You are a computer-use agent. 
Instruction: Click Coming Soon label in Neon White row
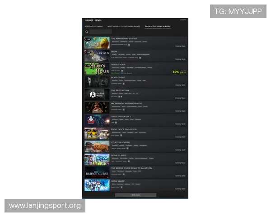(x=180, y=189)
